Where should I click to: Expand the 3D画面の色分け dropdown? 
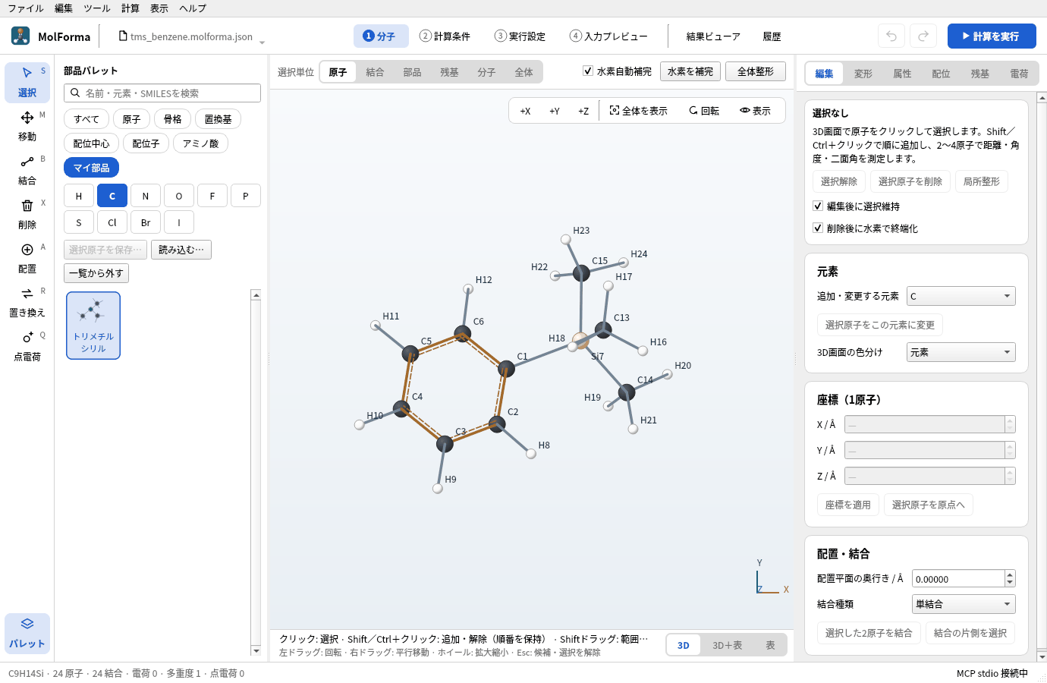pyautogui.click(x=961, y=352)
